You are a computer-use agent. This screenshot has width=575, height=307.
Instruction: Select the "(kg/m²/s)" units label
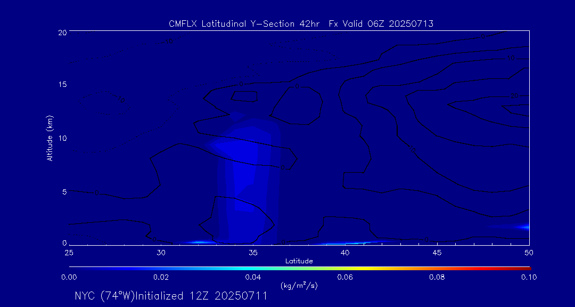[299, 285]
